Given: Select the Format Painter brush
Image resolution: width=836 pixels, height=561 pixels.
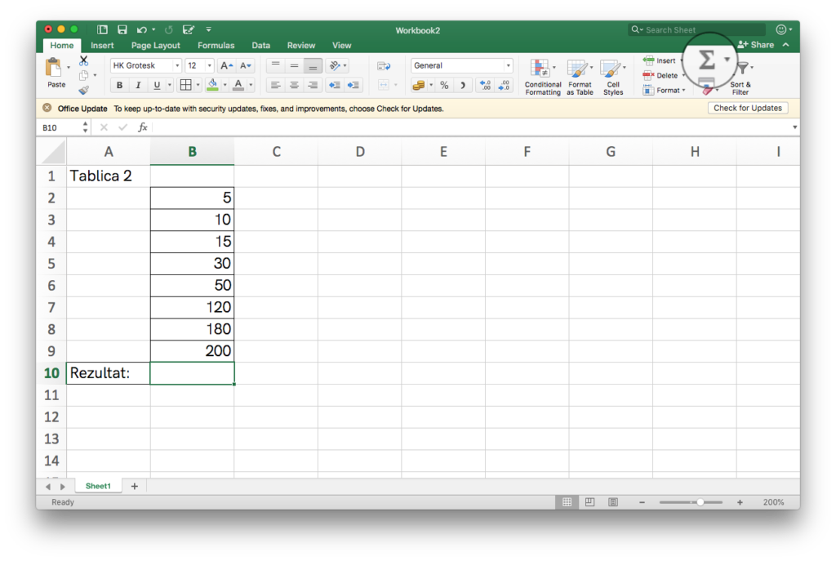Looking at the screenshot, I should [x=83, y=91].
